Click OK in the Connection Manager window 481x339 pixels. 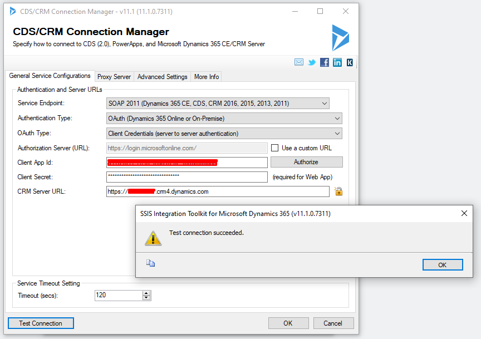click(x=288, y=323)
